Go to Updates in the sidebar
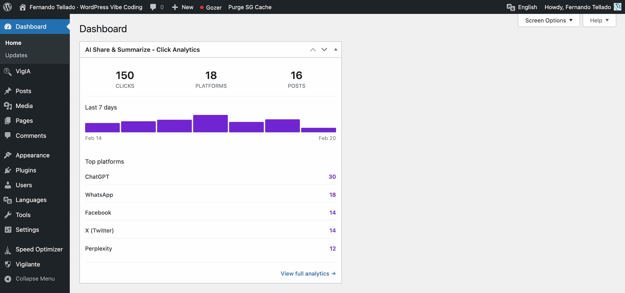 pos(16,55)
